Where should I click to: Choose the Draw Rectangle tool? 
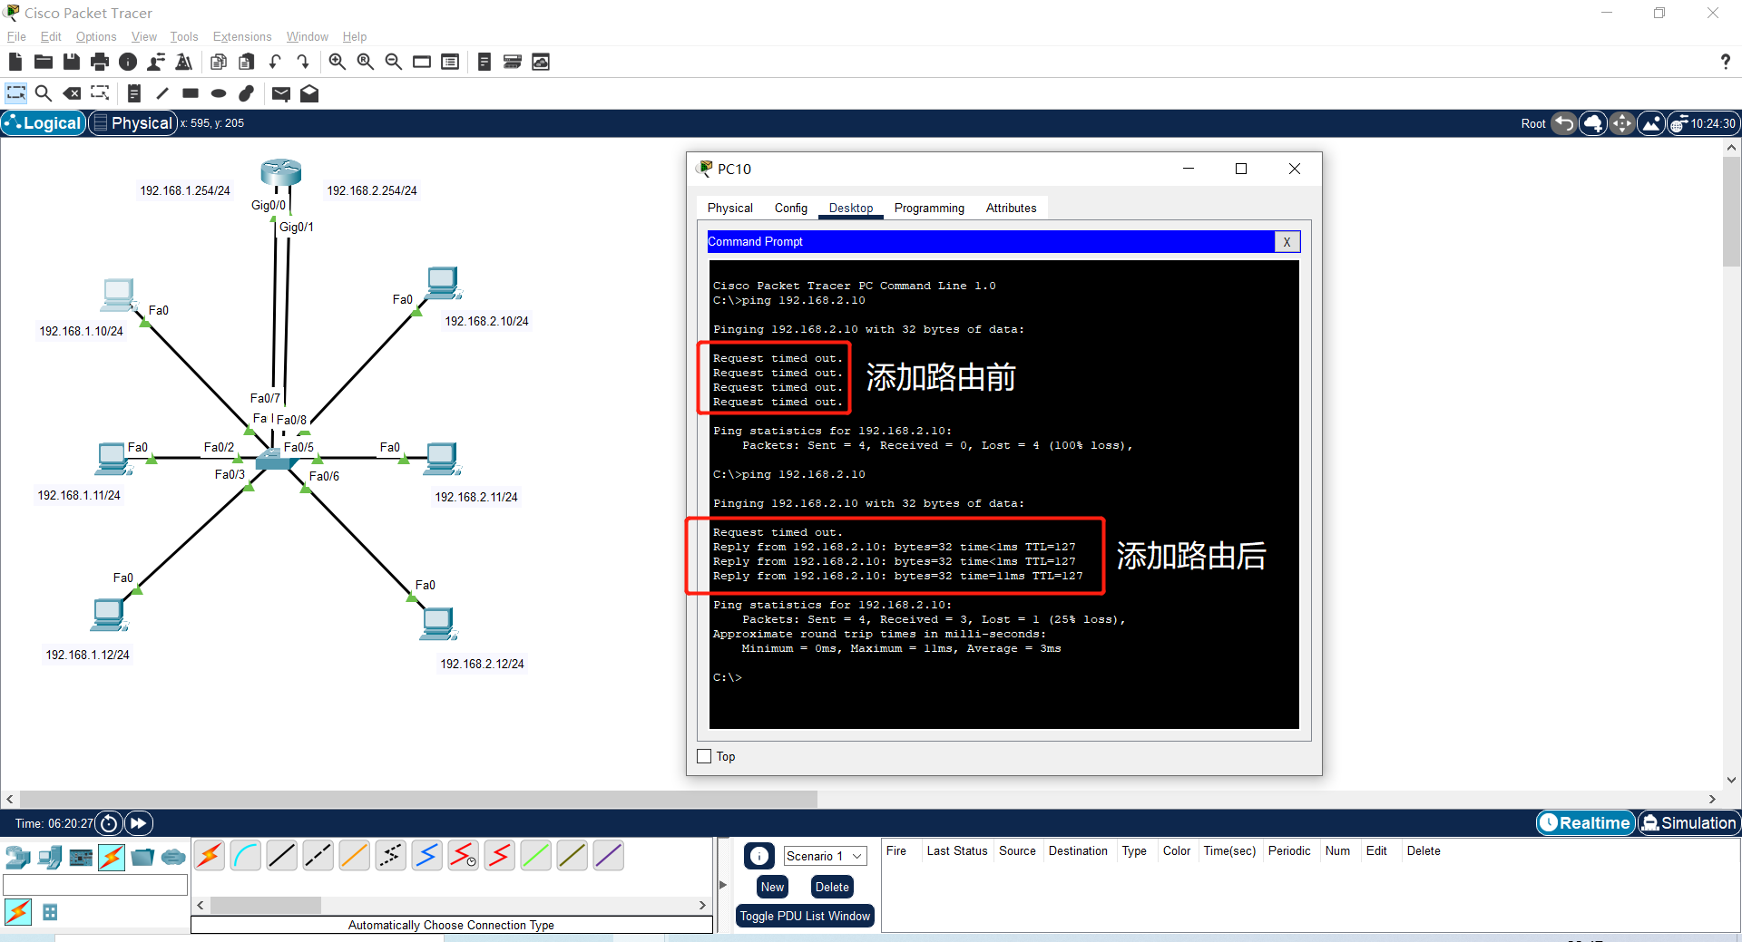191,93
